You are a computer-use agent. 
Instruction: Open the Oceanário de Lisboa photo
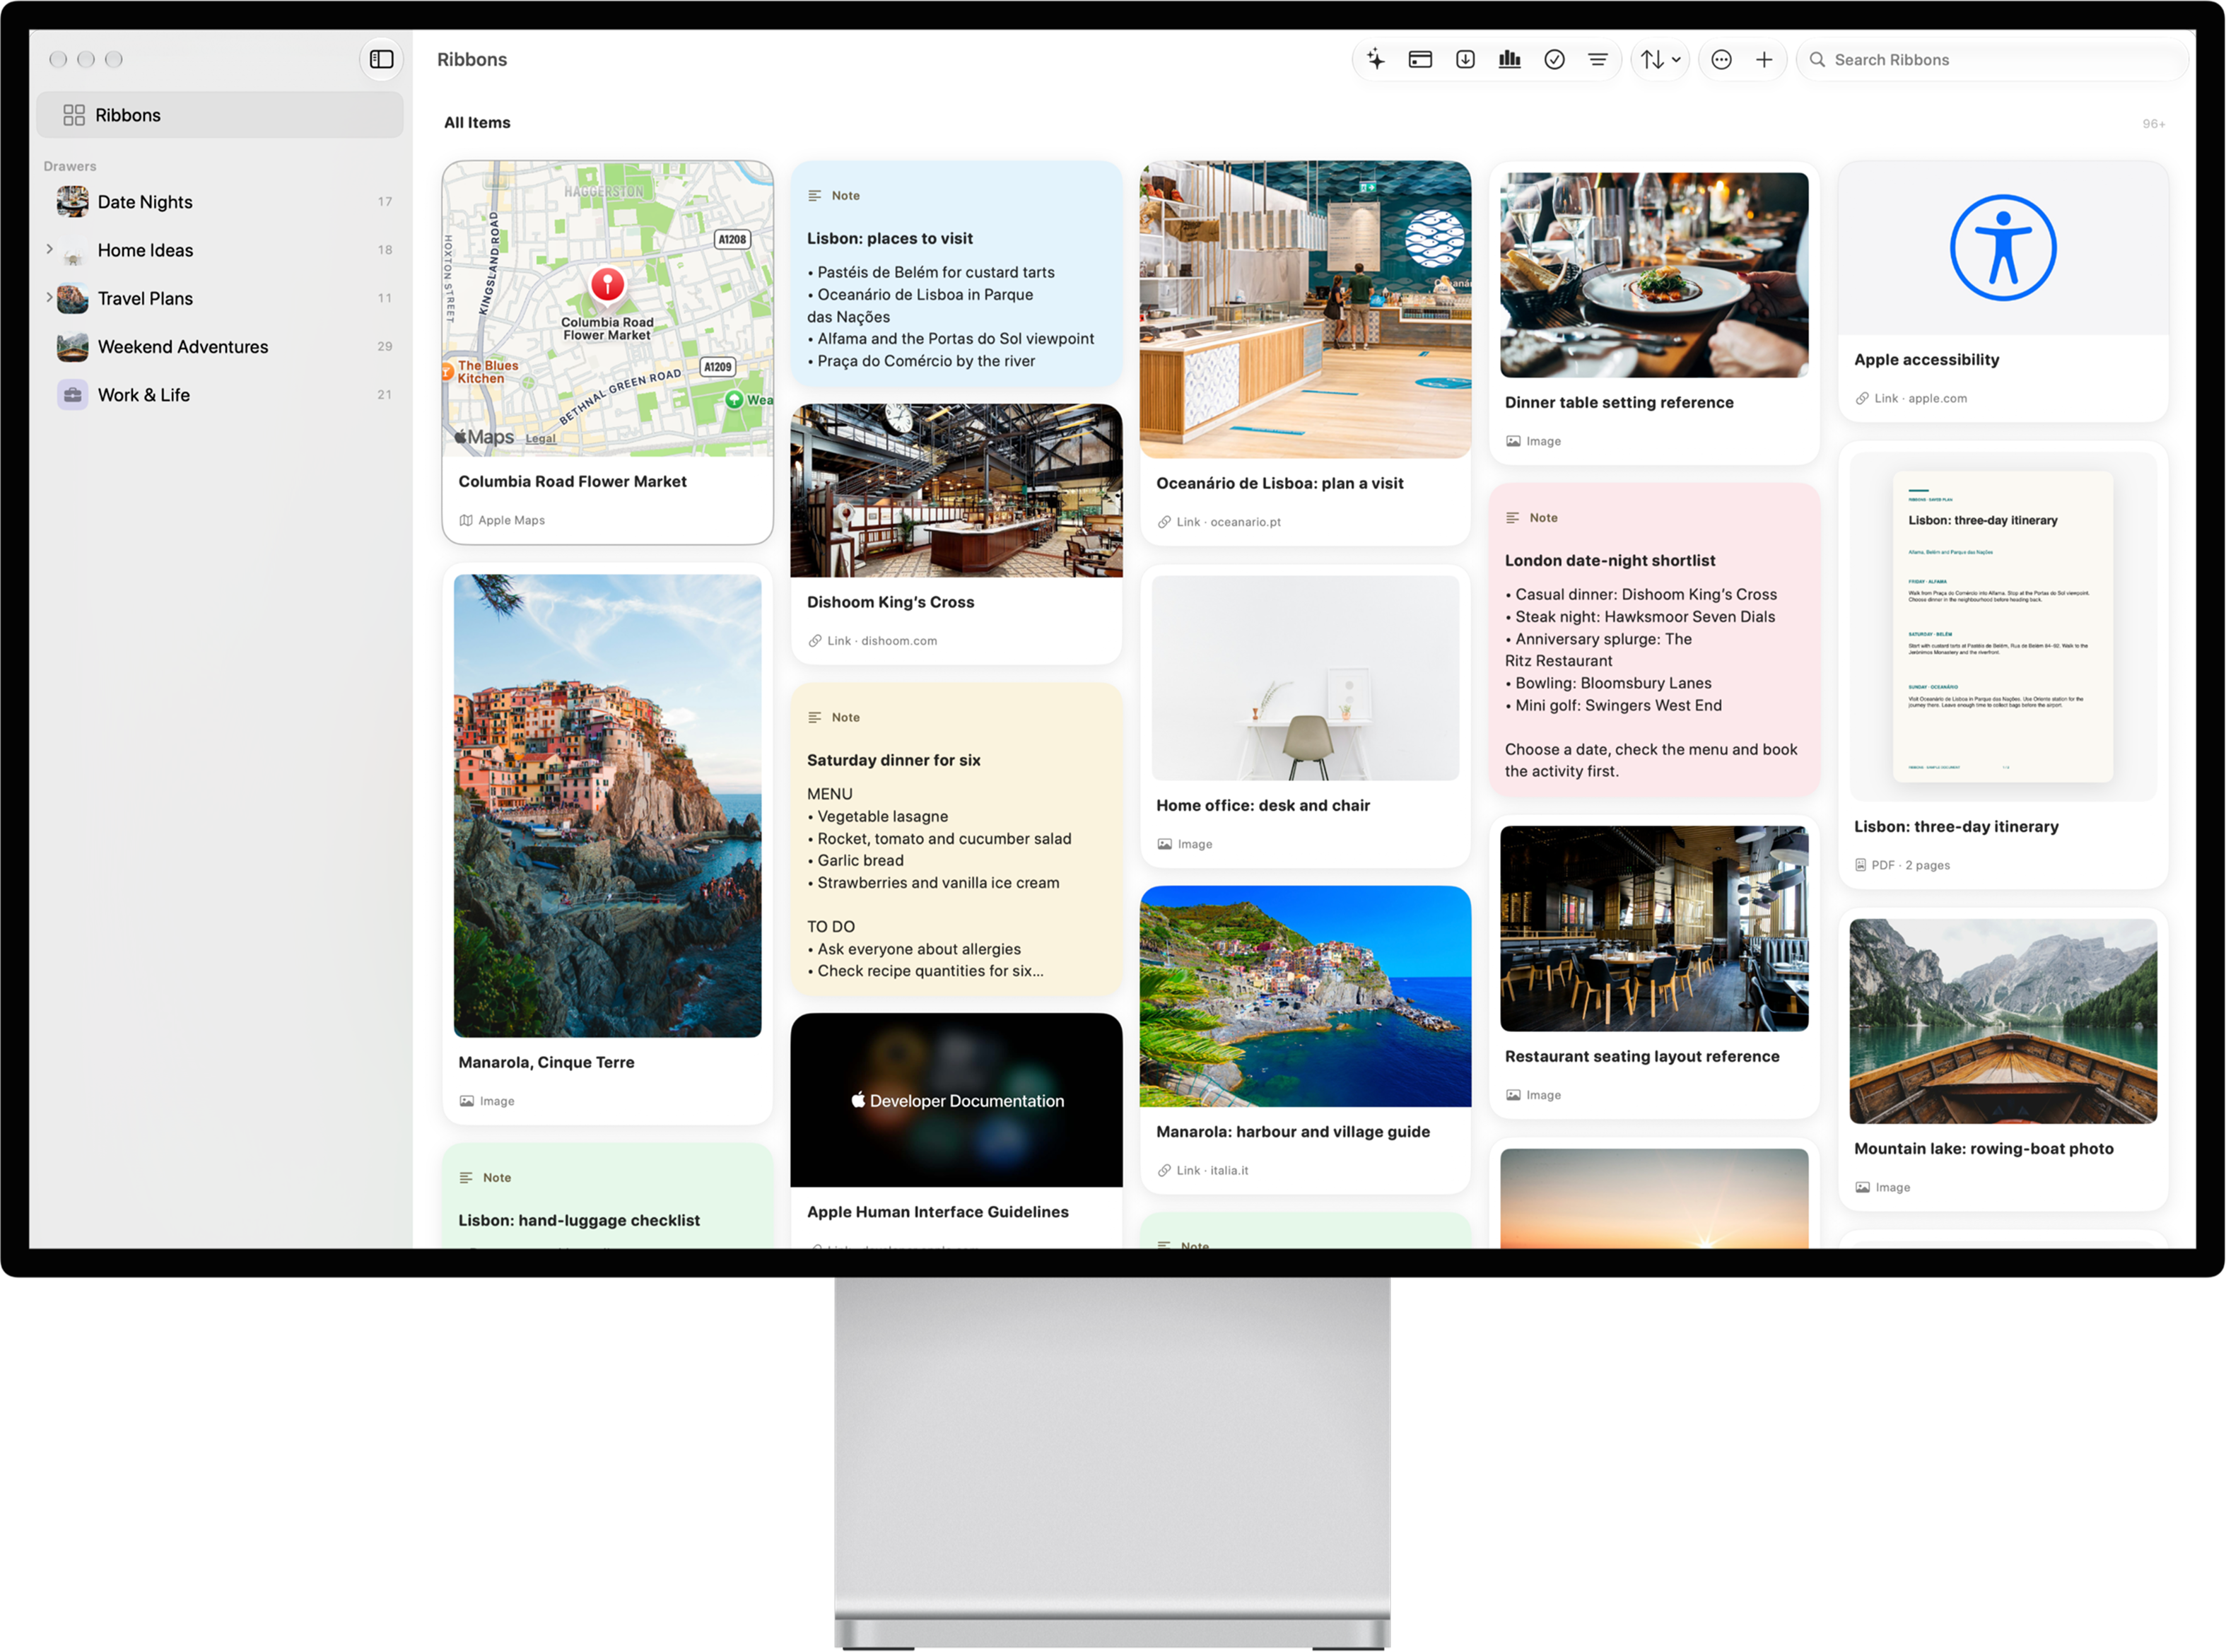click(1305, 310)
